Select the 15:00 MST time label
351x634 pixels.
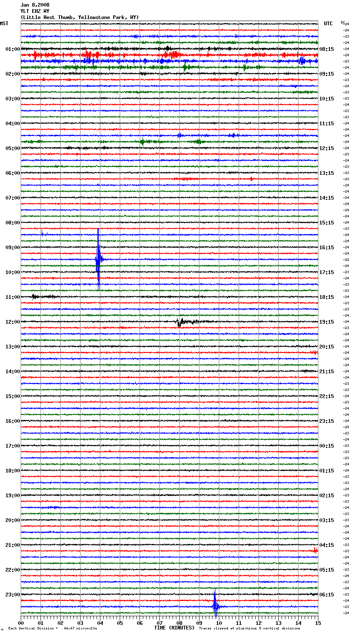(x=13, y=396)
